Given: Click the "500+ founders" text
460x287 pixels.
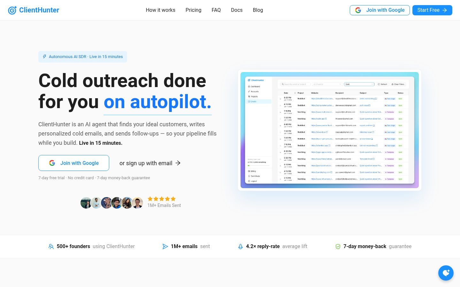Looking at the screenshot, I should tap(73, 247).
